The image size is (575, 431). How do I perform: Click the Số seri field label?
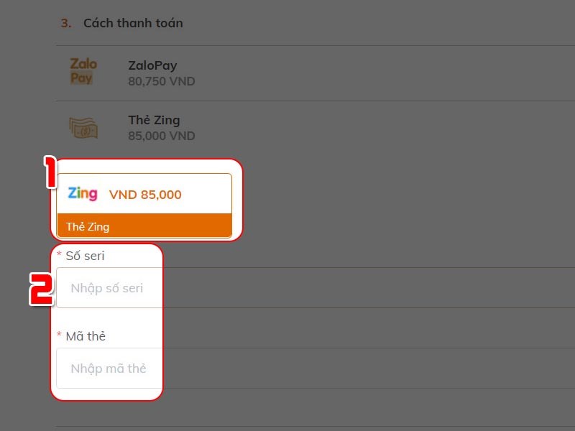point(85,256)
